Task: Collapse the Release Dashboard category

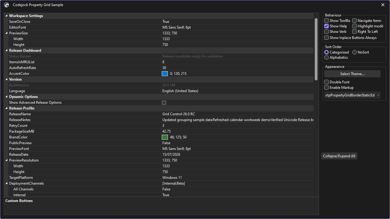Action: coord(6,50)
